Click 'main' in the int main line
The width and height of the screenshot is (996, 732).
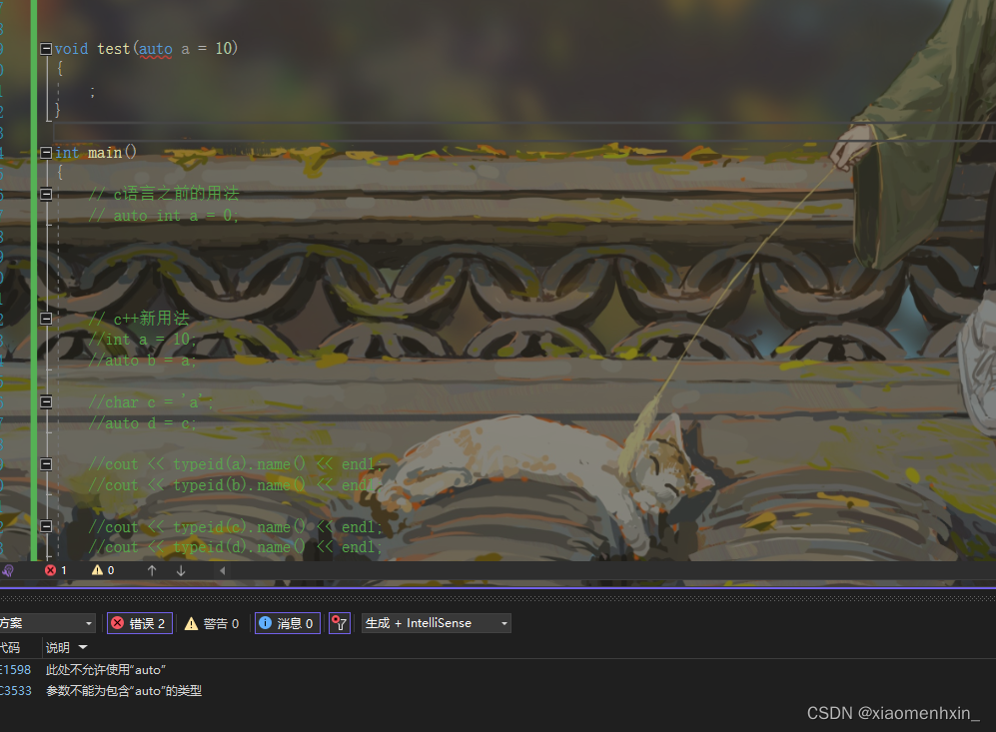105,153
